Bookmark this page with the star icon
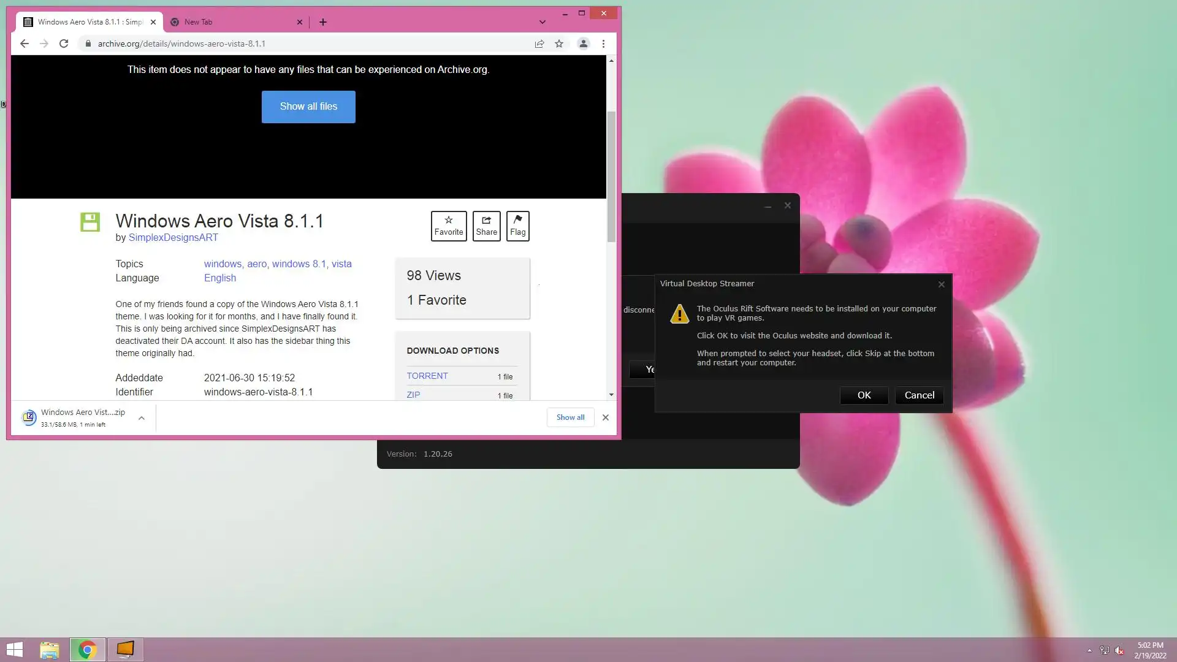 pyautogui.click(x=558, y=44)
